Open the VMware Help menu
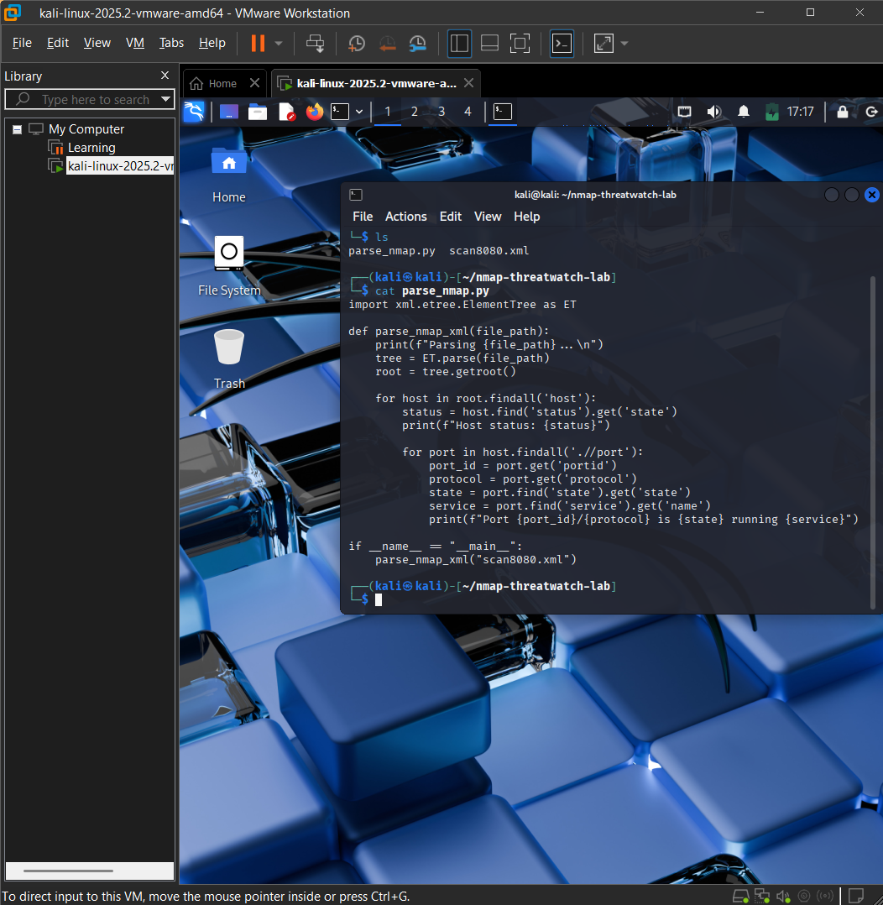Screen dimensions: 883x905 click(212, 43)
